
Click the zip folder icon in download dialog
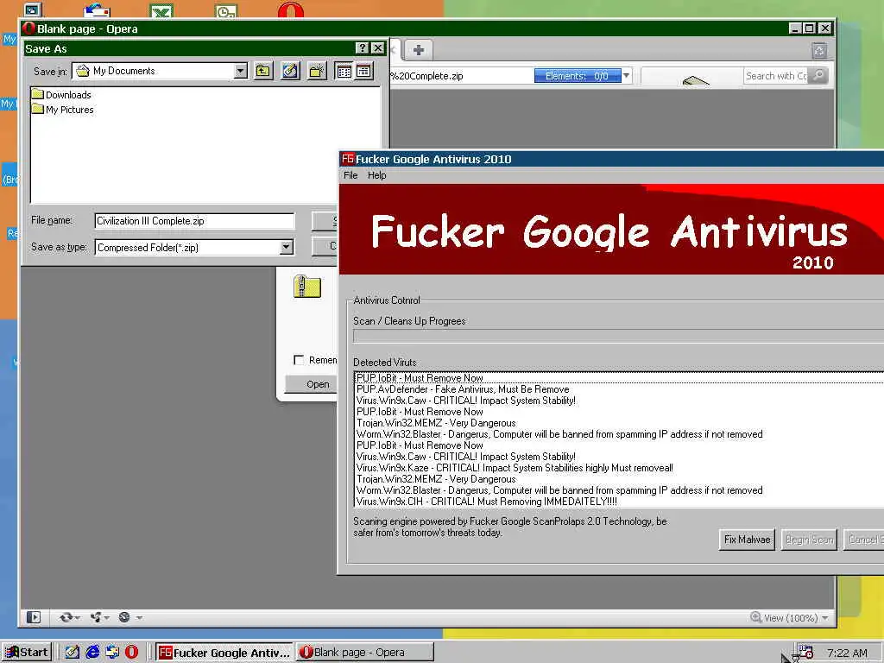pos(307,287)
